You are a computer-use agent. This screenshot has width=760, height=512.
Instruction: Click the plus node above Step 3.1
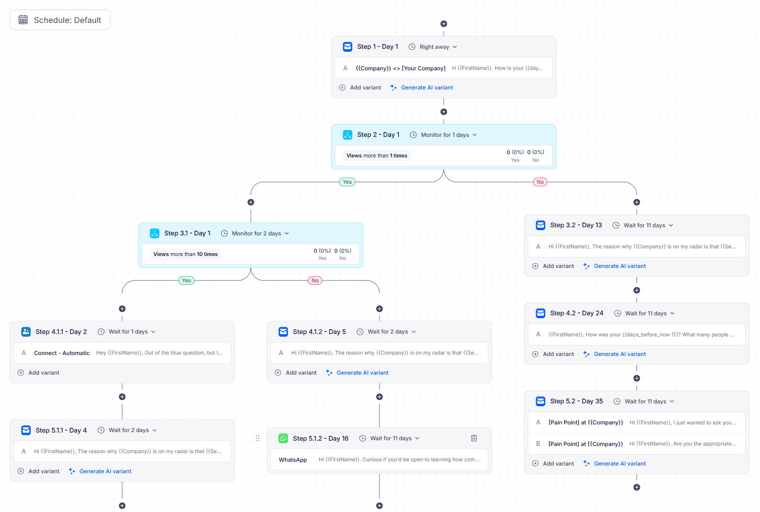pos(251,202)
